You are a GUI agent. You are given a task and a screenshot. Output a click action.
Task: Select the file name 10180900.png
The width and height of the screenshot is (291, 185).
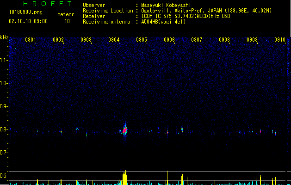tap(26, 12)
